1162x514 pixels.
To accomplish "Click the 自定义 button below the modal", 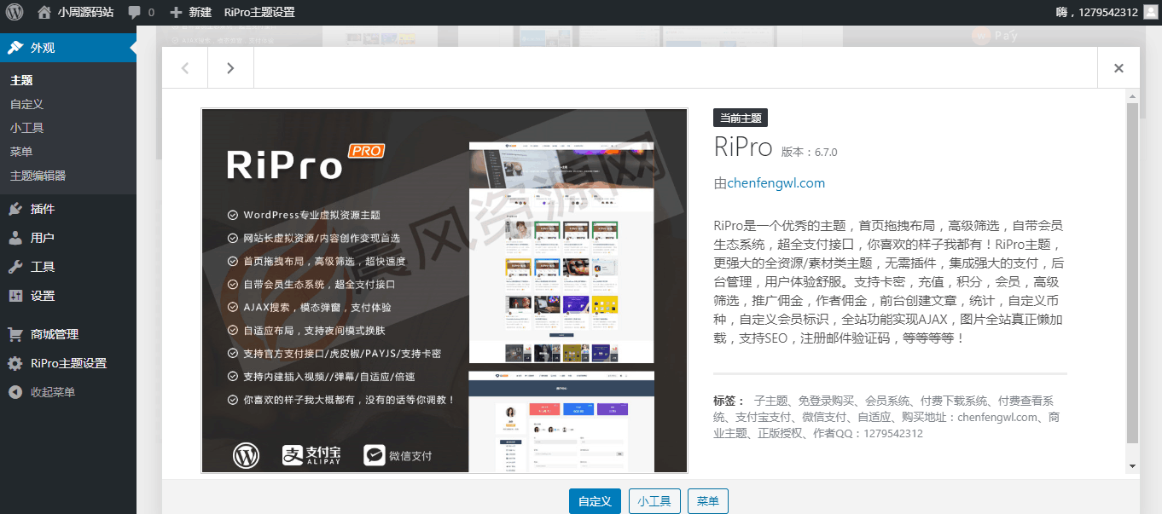I will [x=595, y=501].
